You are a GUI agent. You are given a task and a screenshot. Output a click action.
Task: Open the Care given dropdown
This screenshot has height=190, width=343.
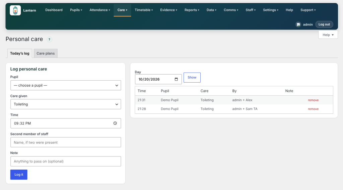coord(66,104)
